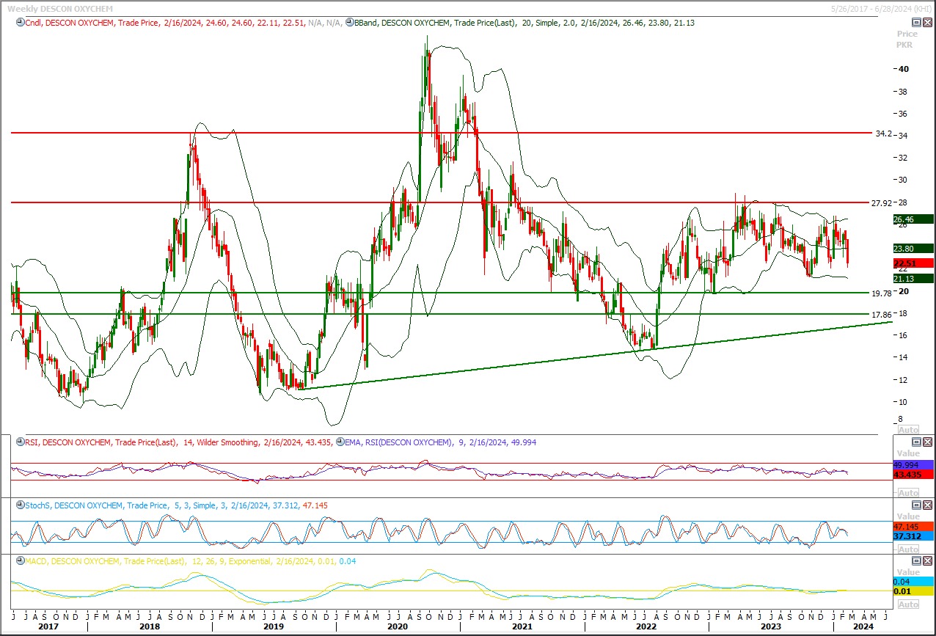936x636 pixels.
Task: Click the date range 5/26/2017 - 6/28/2024 label
Action: [x=882, y=8]
